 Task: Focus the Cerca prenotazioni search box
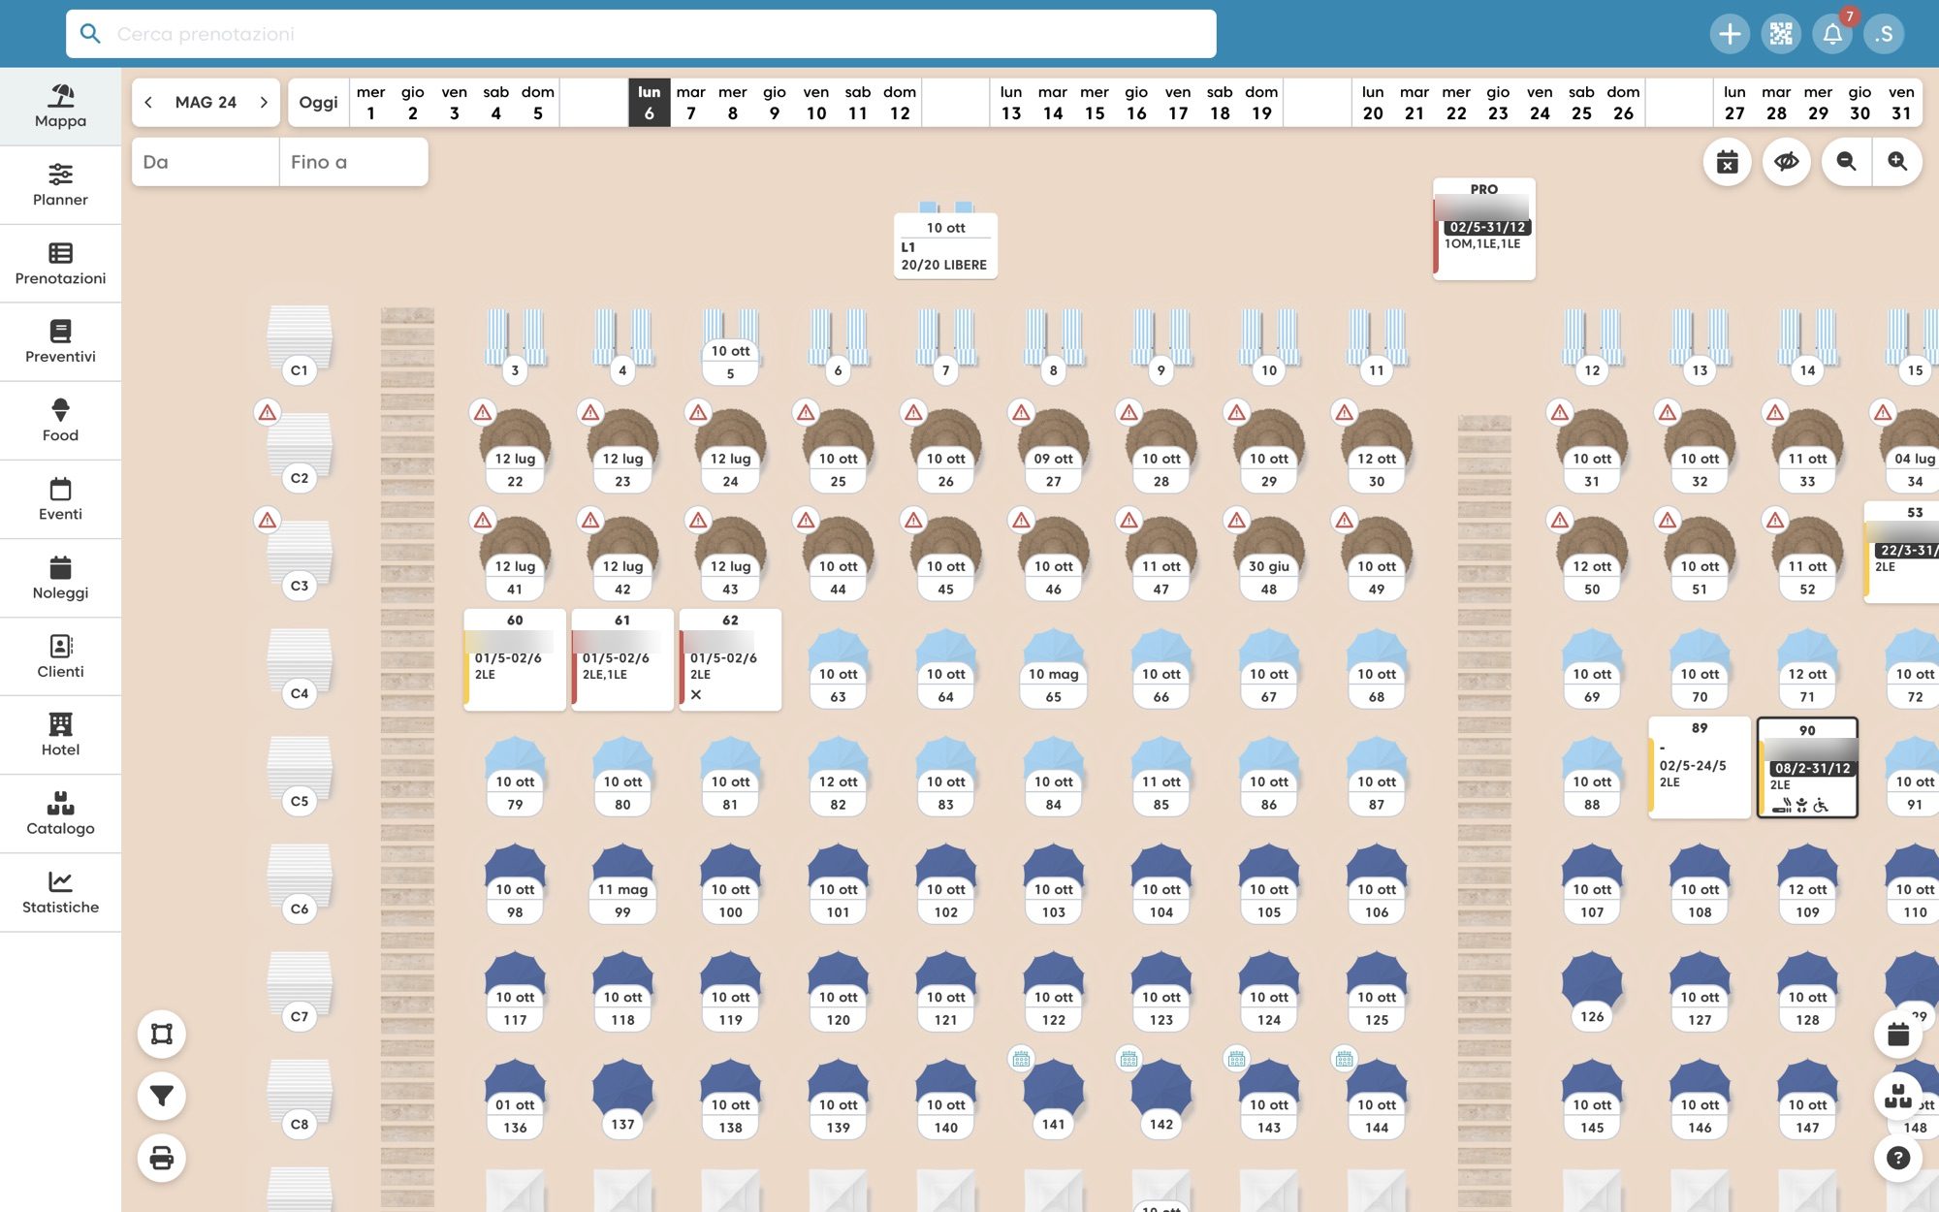point(641,34)
